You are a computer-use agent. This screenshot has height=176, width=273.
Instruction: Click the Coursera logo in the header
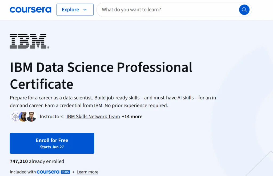(x=30, y=10)
